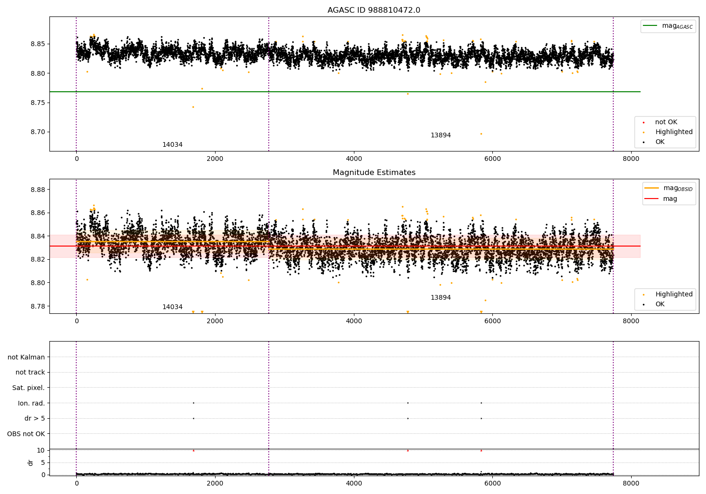Click the 'Sat. pixel.' row label
The image size is (706, 494).
click(29, 388)
